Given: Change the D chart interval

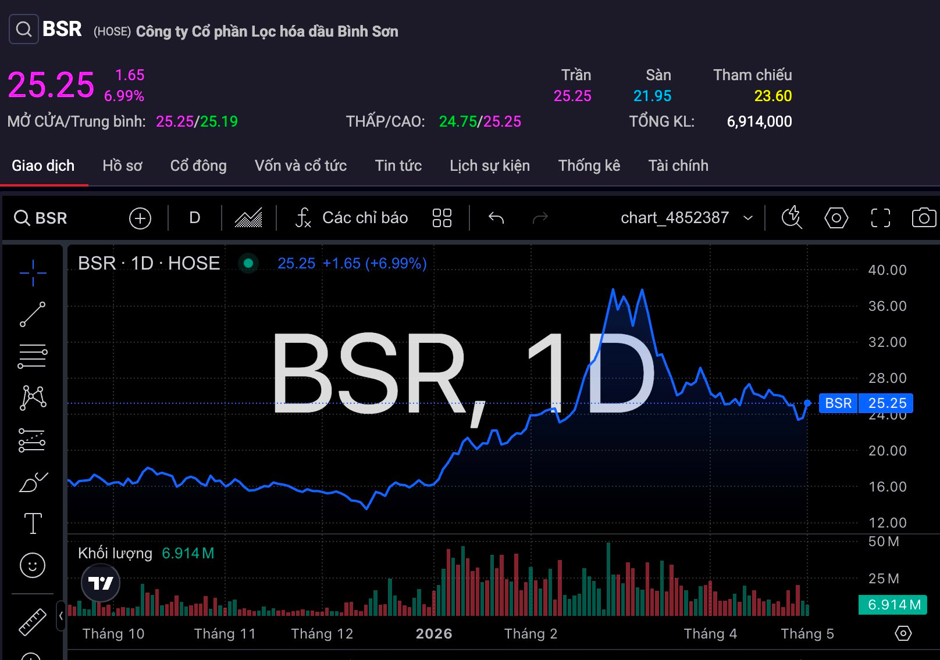Looking at the screenshot, I should click(195, 218).
